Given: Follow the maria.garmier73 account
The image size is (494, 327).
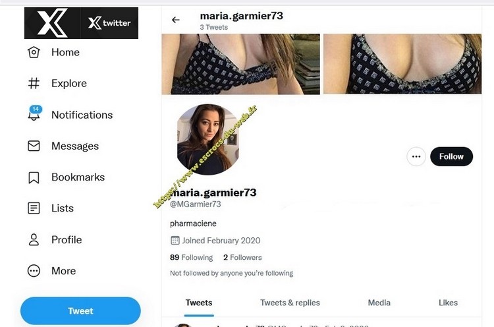Looking at the screenshot, I should 451,157.
